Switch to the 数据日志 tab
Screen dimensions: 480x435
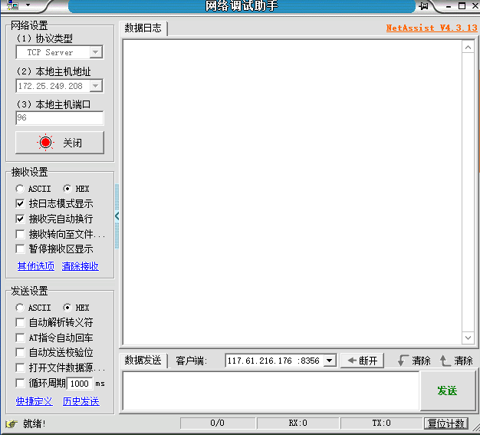(143, 28)
